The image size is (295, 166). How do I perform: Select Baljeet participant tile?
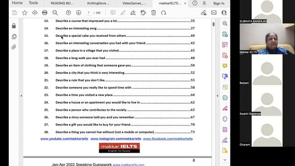(x=267, y=70)
